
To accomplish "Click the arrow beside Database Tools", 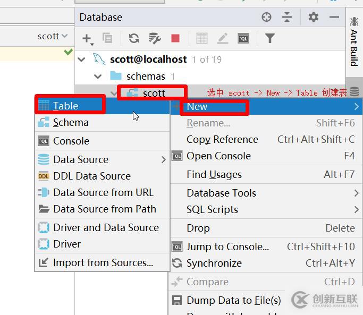I will tap(357, 193).
